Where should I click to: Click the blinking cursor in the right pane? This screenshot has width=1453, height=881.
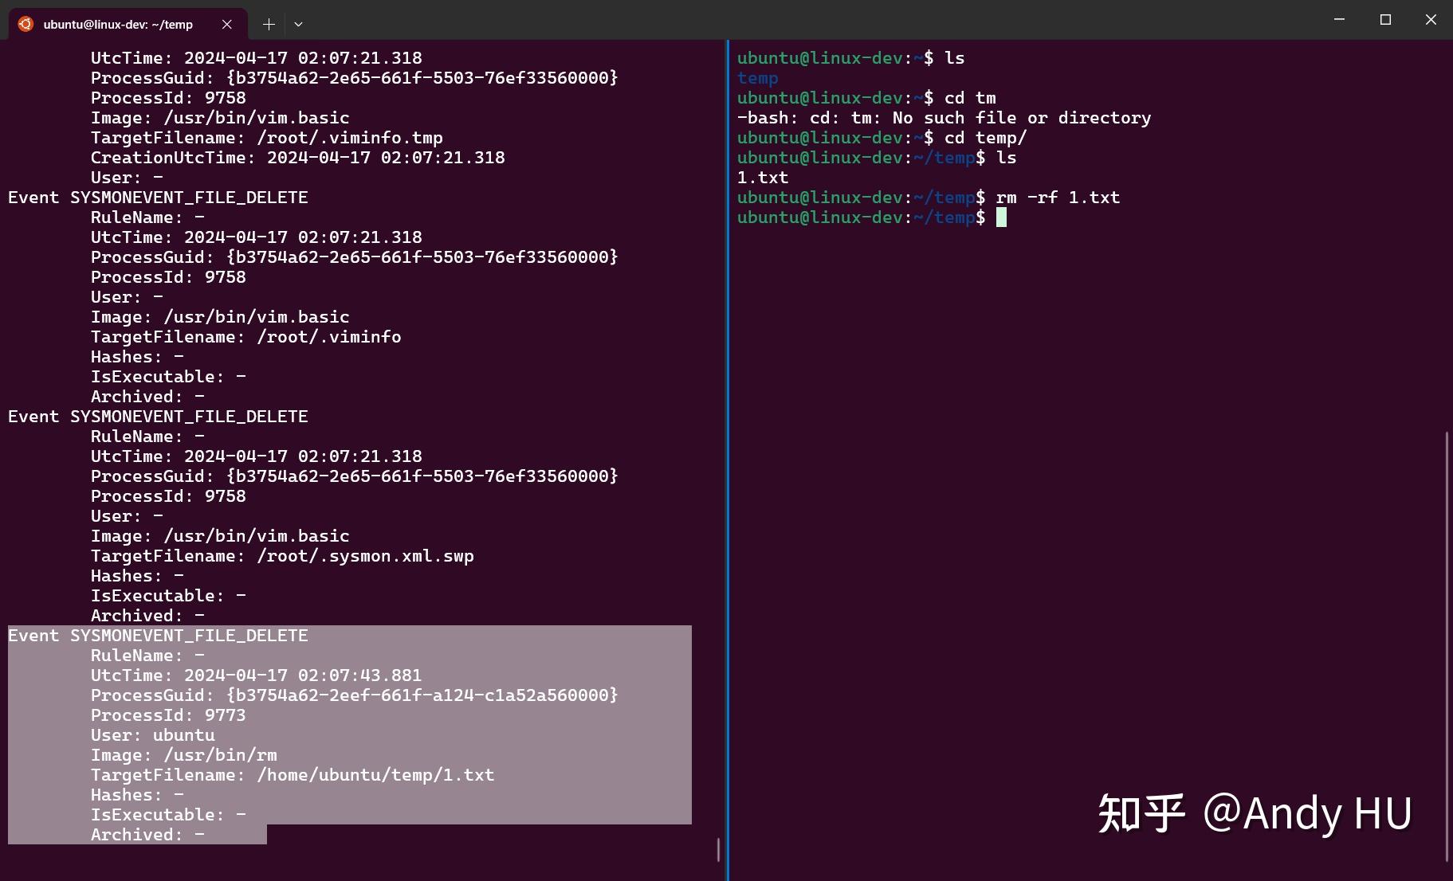coord(1001,217)
